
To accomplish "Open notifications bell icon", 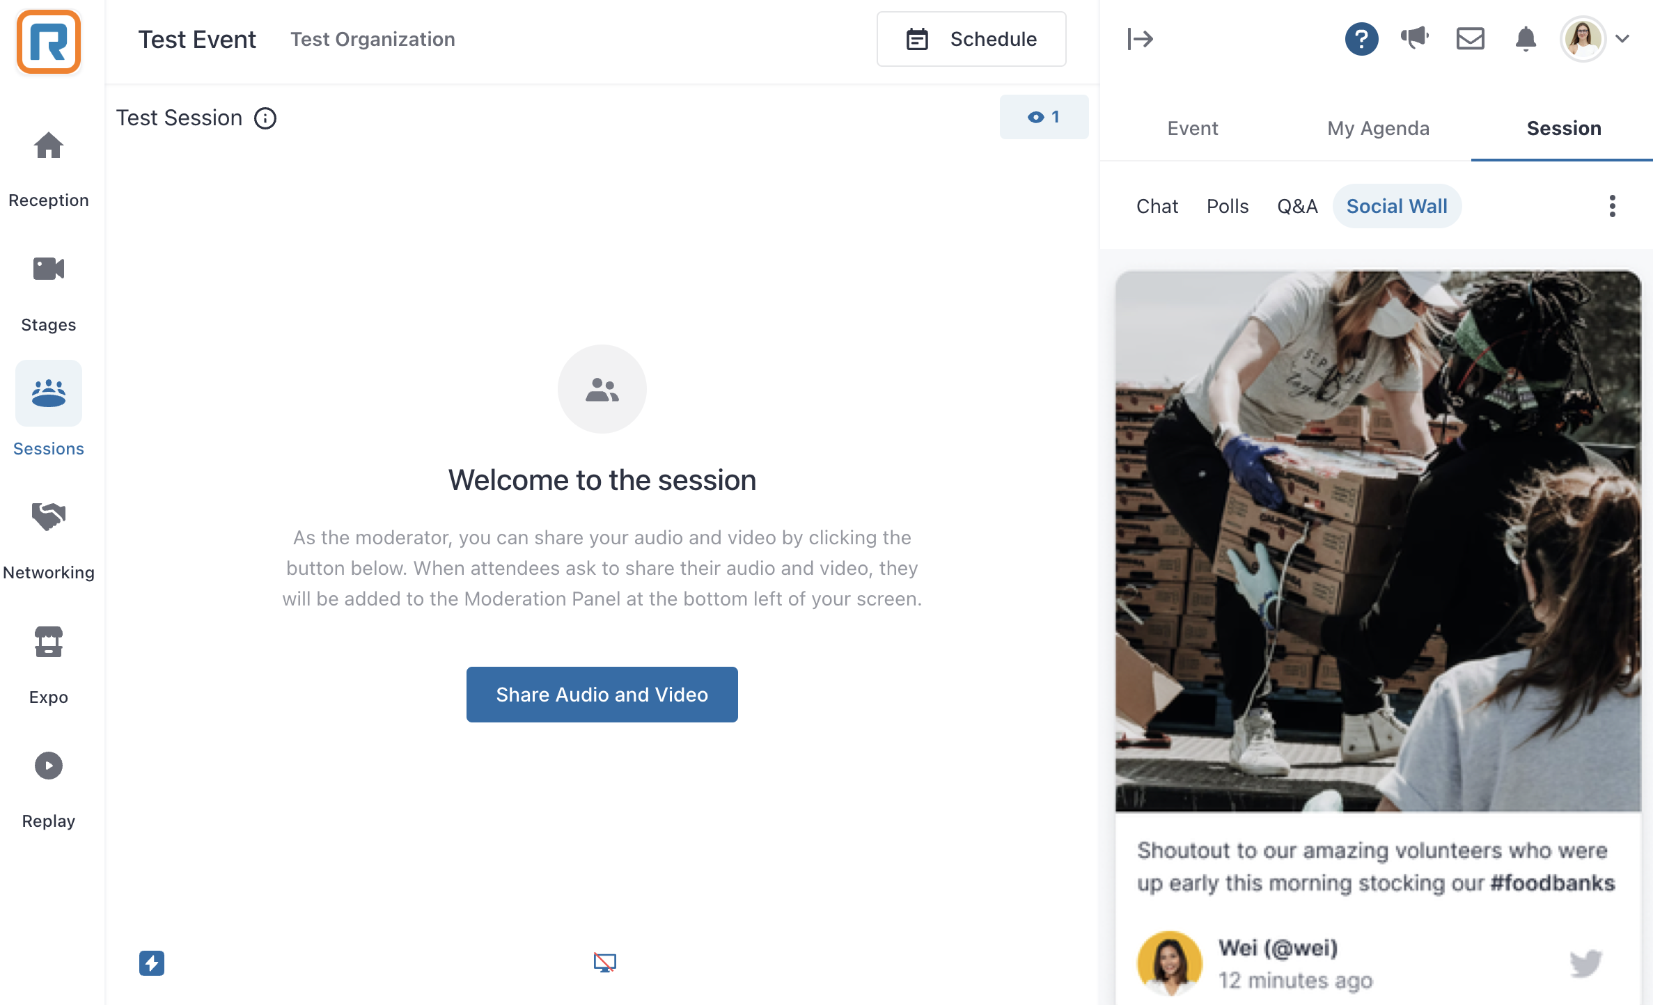I will coord(1526,39).
